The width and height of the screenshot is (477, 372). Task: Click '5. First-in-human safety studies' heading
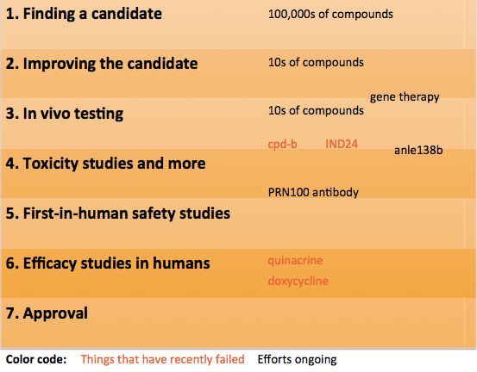tap(117, 214)
